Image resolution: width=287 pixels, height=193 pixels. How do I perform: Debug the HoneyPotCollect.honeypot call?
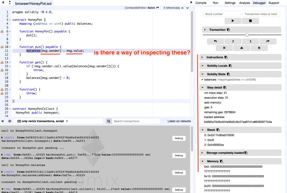[179, 138]
